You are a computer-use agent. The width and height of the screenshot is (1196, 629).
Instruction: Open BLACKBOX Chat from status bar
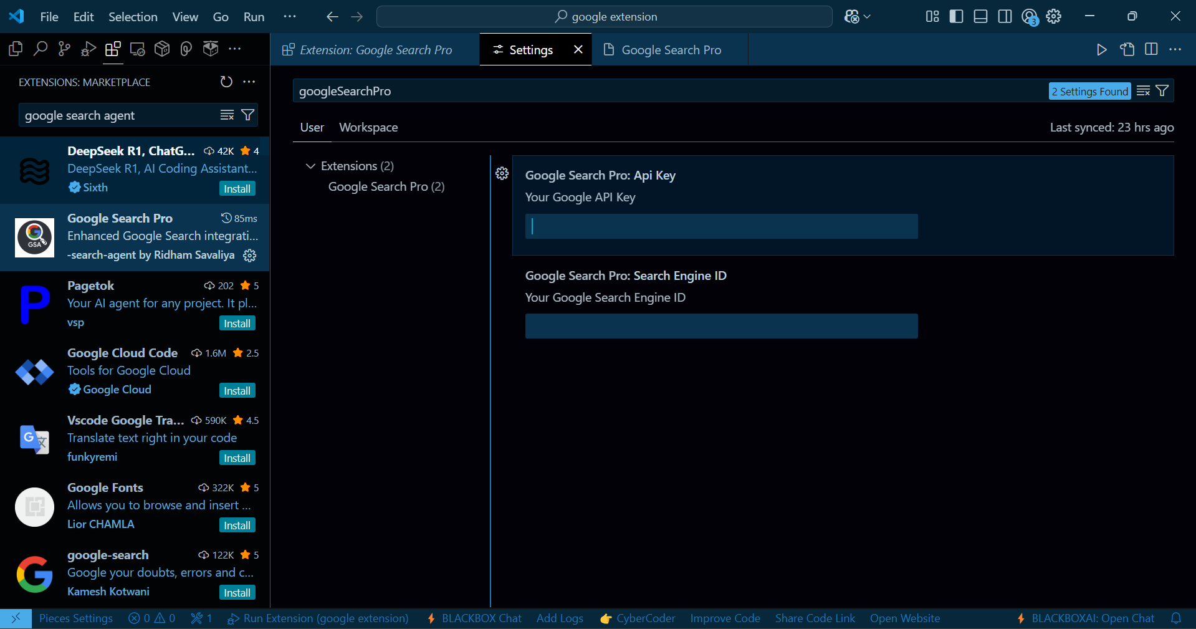point(474,618)
